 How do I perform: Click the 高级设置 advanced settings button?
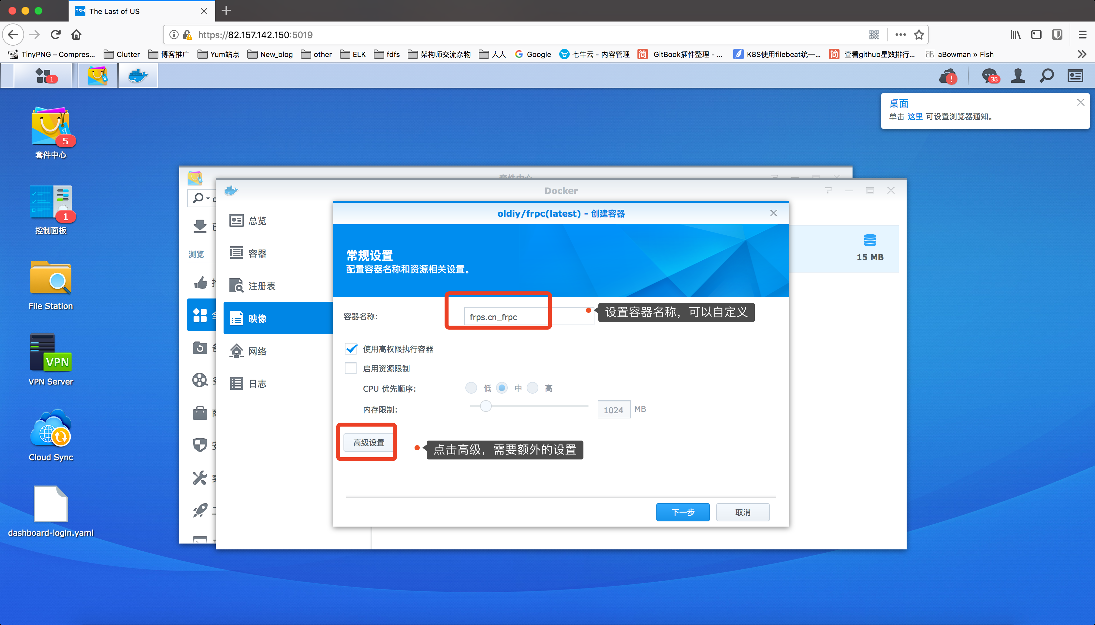(x=368, y=443)
